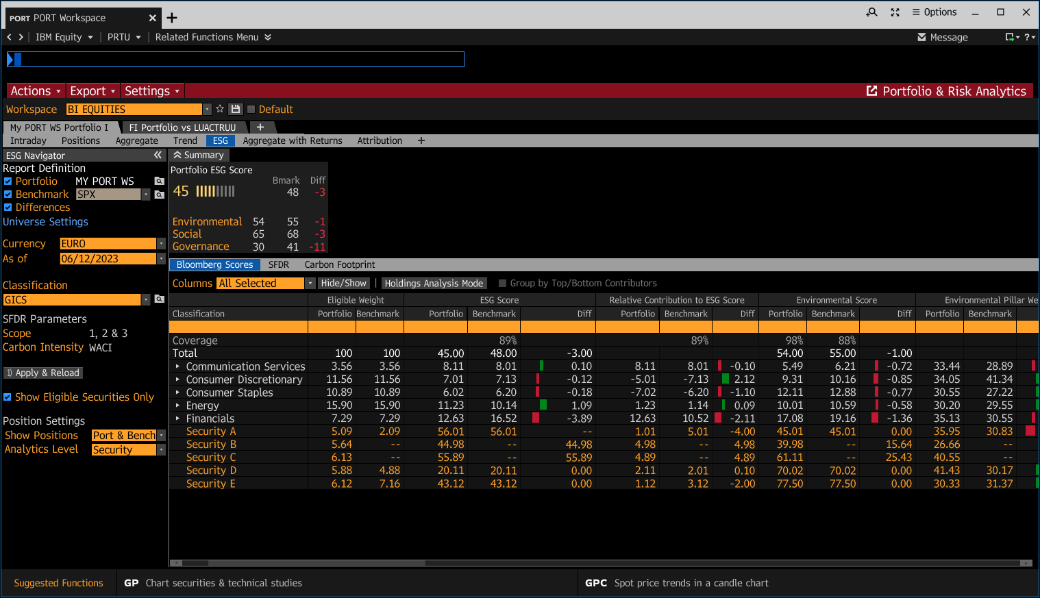Click the GP suggested function
Image resolution: width=1040 pixels, height=598 pixels.
coord(213,583)
